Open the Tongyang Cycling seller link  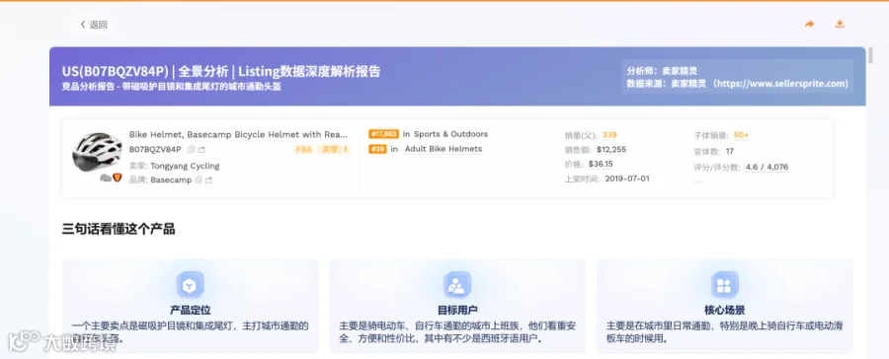click(x=185, y=166)
